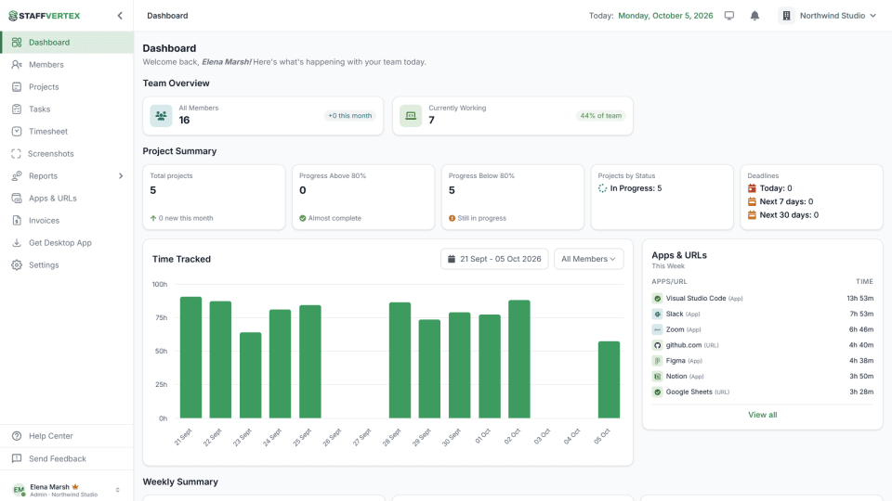Click the All Members people icon

[161, 116]
